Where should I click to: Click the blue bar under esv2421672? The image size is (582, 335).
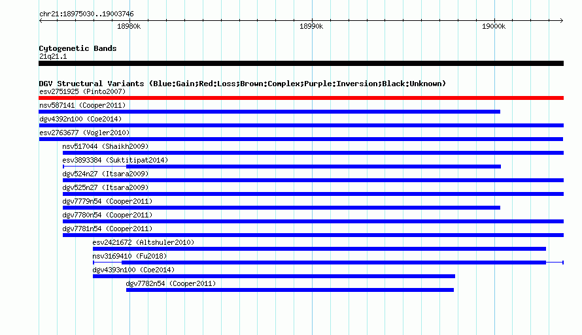(x=319, y=249)
